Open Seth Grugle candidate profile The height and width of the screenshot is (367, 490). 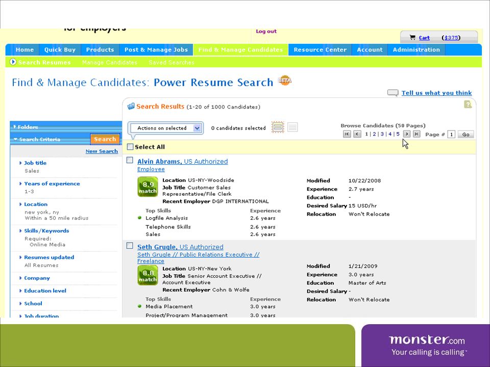tap(180, 247)
